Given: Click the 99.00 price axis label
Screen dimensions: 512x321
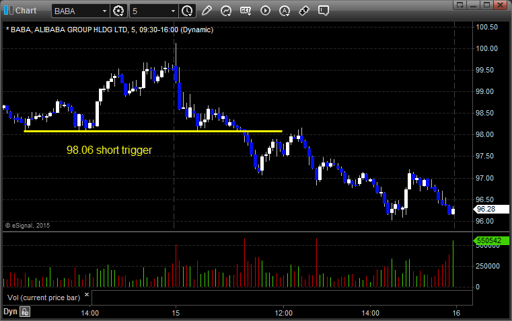Looking at the screenshot, I should pos(484,91).
